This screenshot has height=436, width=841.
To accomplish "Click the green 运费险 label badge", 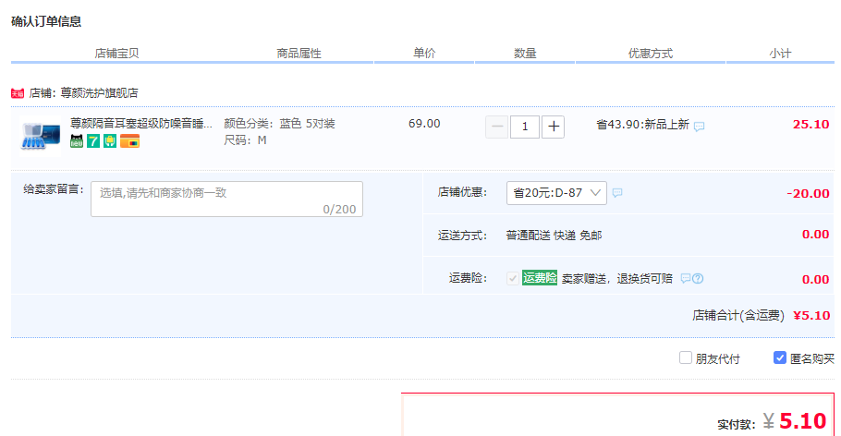I will [540, 278].
